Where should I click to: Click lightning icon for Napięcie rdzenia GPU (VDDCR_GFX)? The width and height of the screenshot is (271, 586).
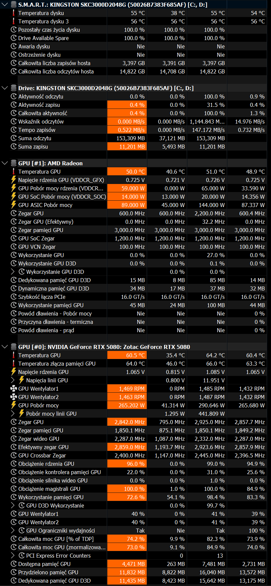pyautogui.click(x=14, y=180)
